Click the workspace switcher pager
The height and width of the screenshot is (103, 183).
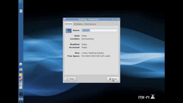point(21,99)
